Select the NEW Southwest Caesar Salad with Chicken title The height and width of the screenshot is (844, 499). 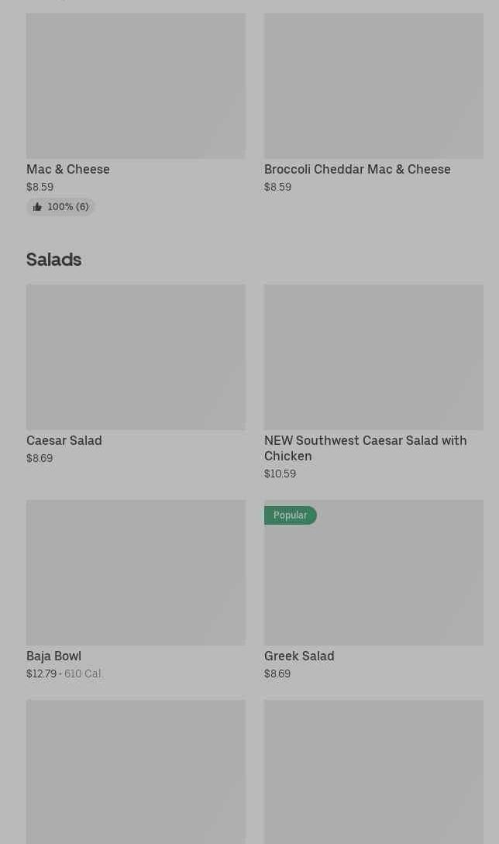(x=365, y=448)
